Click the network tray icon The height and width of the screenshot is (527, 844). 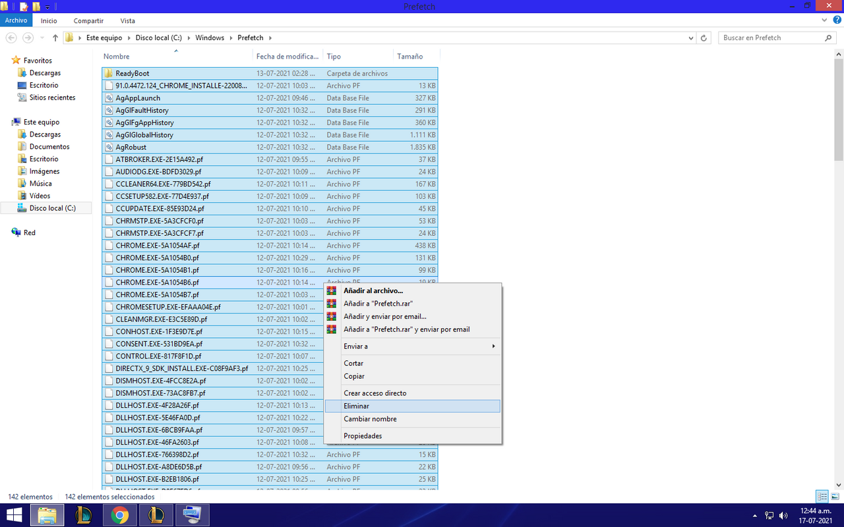coord(769,515)
